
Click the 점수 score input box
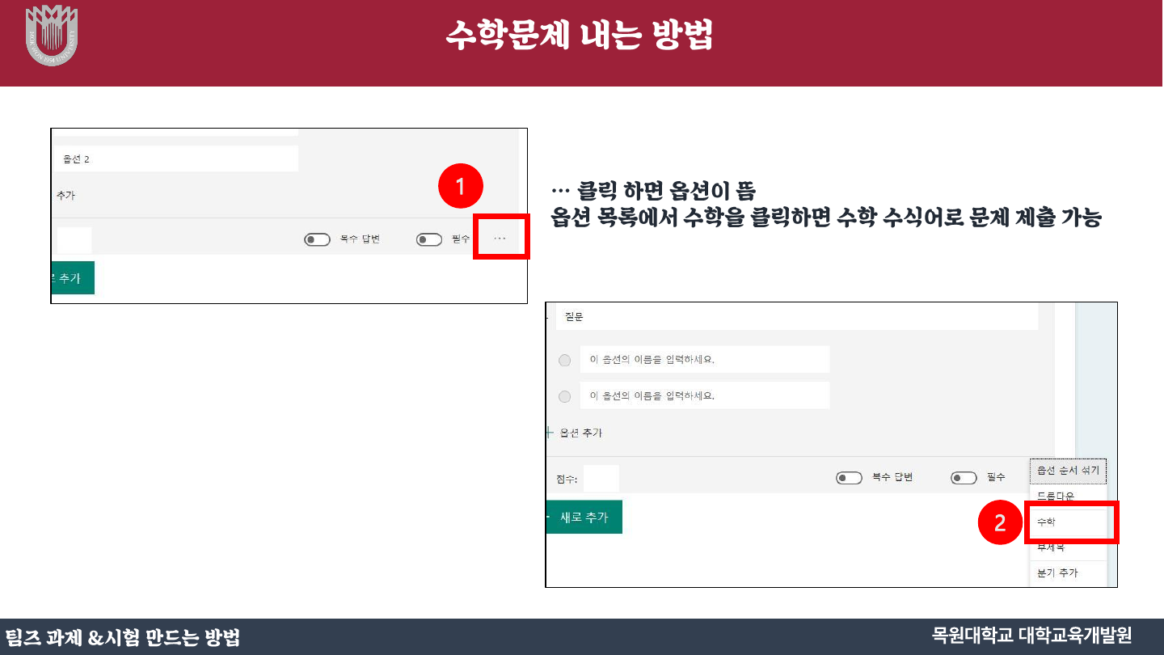click(601, 479)
